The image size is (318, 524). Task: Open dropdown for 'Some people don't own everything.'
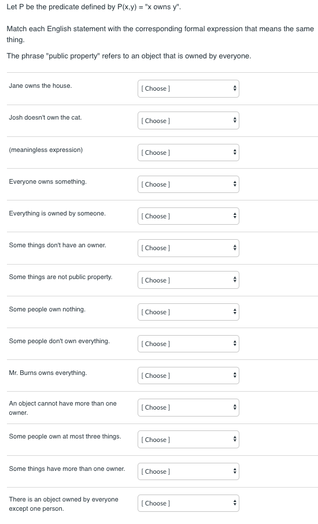click(188, 344)
